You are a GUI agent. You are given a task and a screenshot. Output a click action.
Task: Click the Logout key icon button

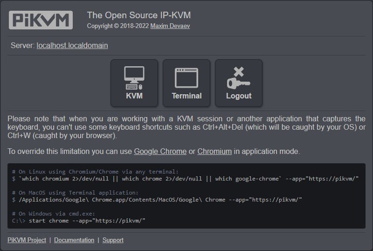click(x=239, y=83)
